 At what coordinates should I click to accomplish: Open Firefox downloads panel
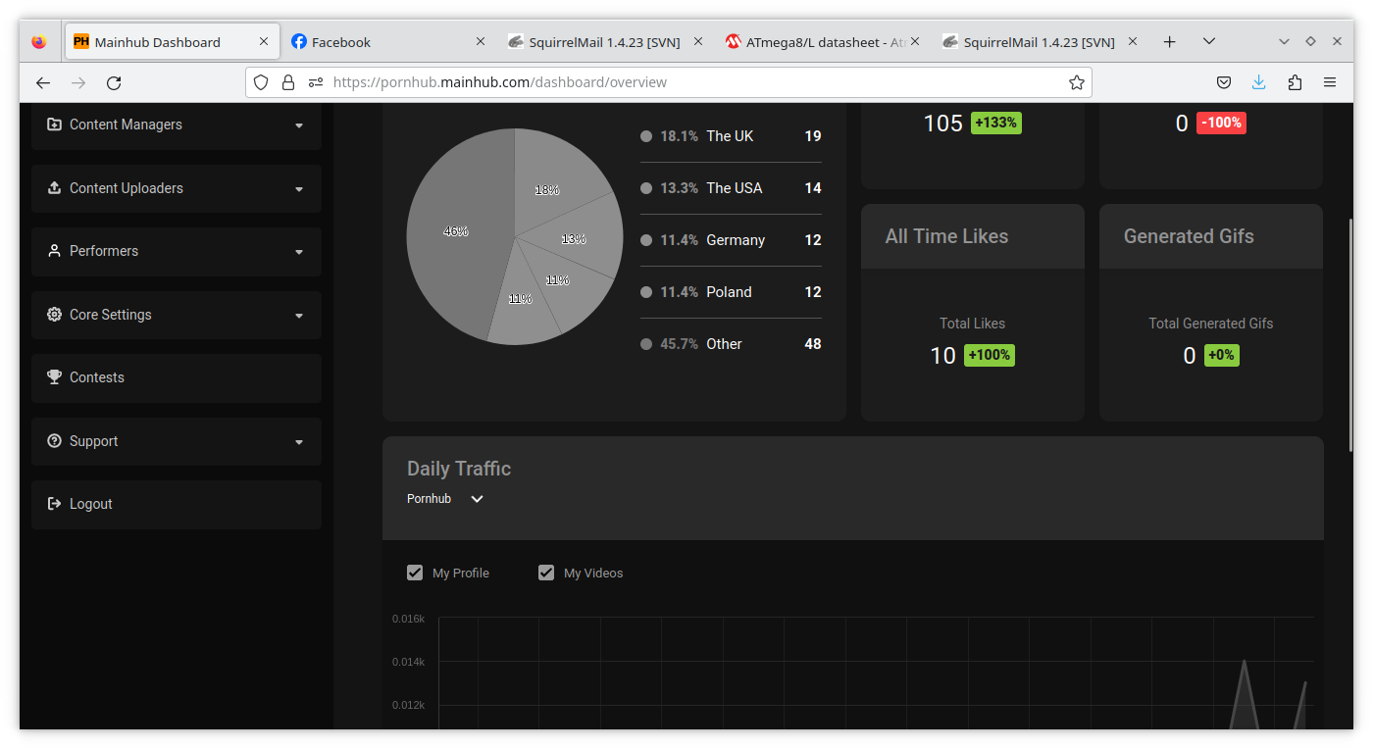(1259, 82)
